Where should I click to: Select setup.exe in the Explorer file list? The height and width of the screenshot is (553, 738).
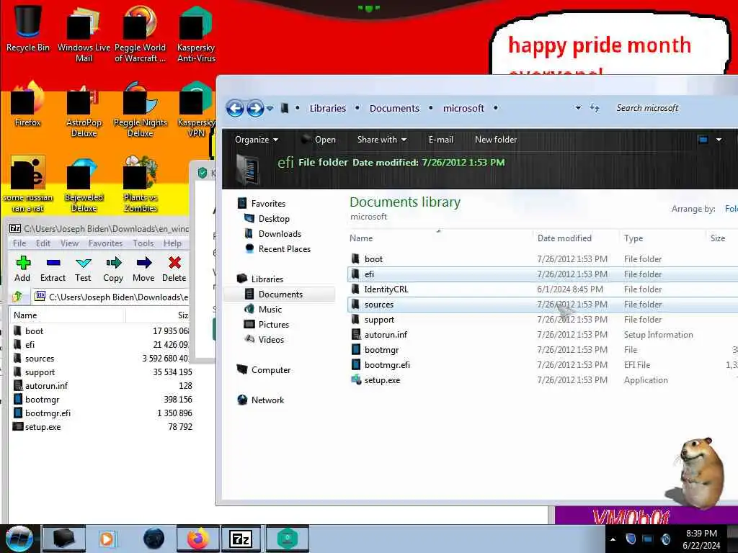382,380
